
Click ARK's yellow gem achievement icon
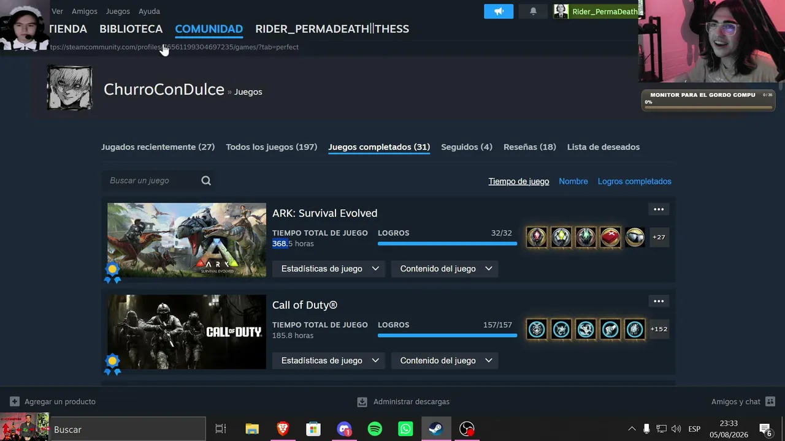pos(561,237)
